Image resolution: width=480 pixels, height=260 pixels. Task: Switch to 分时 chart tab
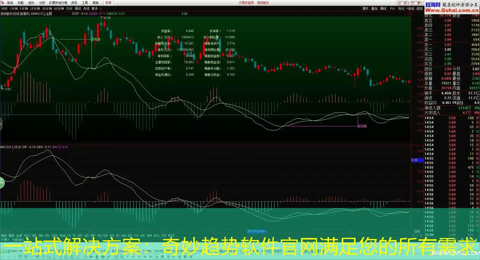click(4, 8)
